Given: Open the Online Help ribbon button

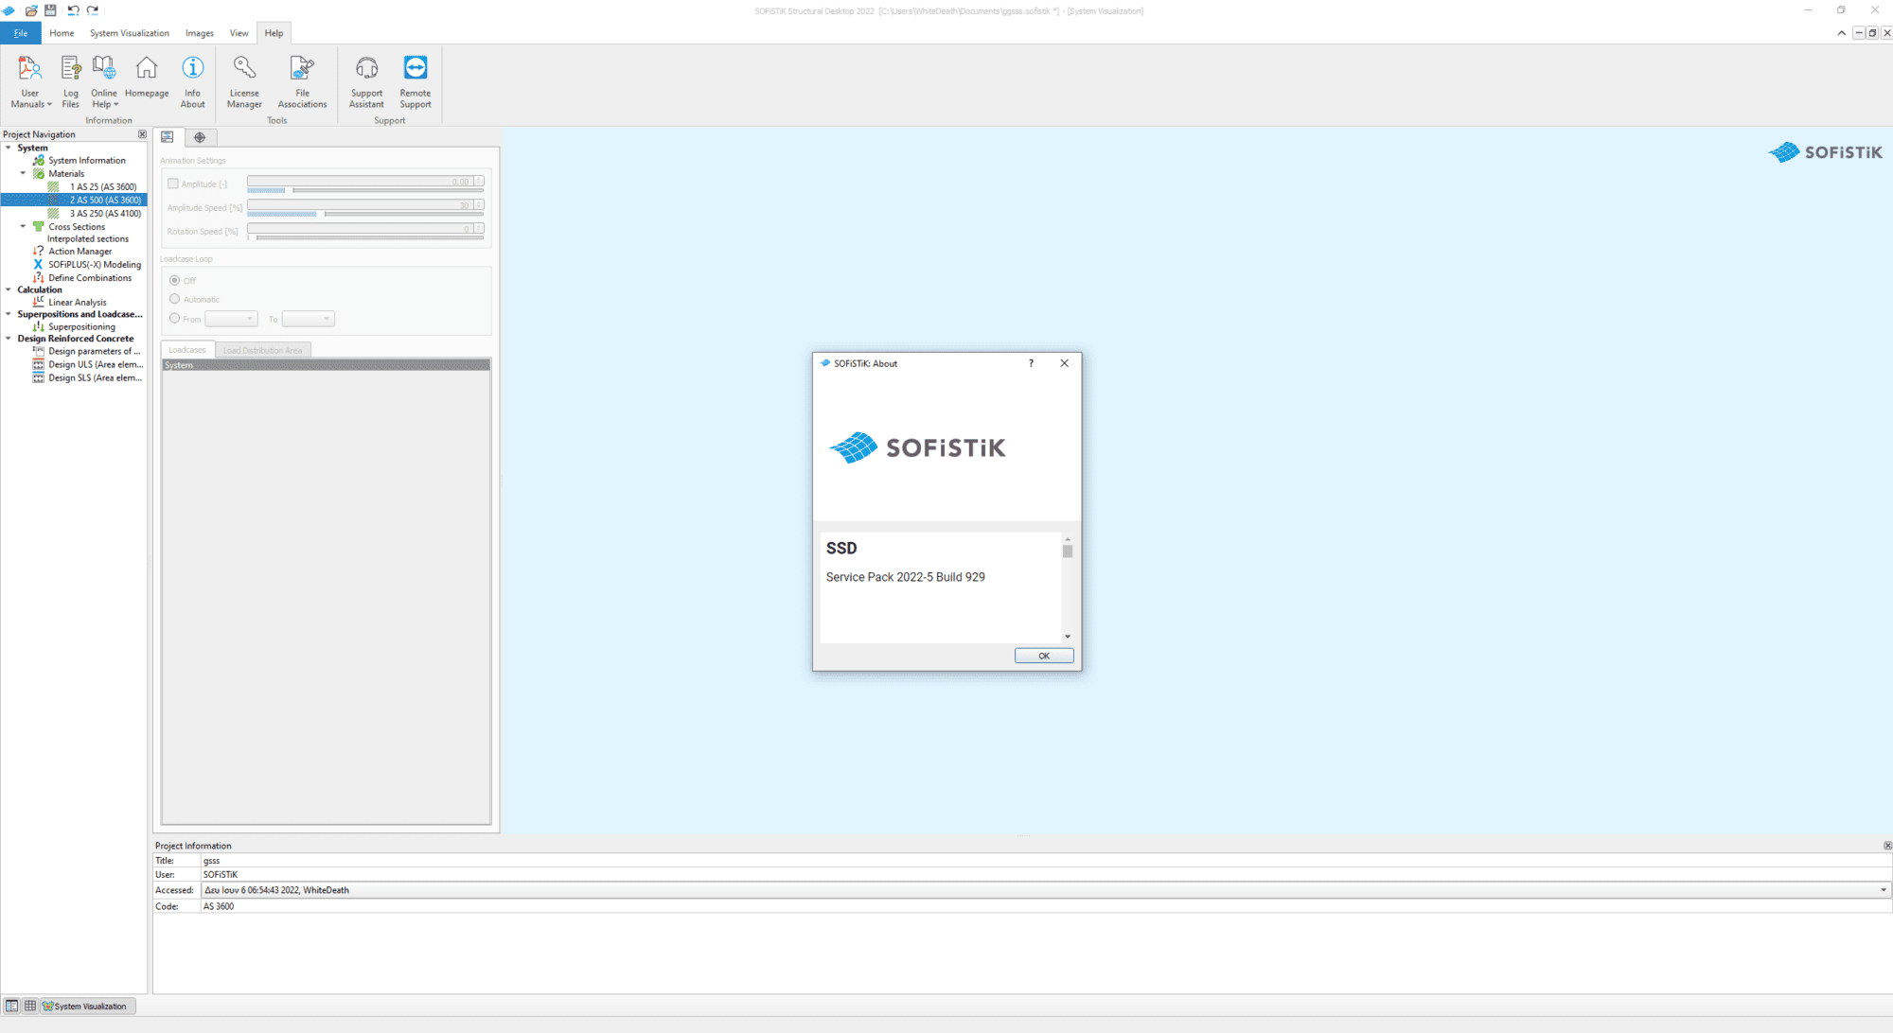Looking at the screenshot, I should click(x=104, y=81).
